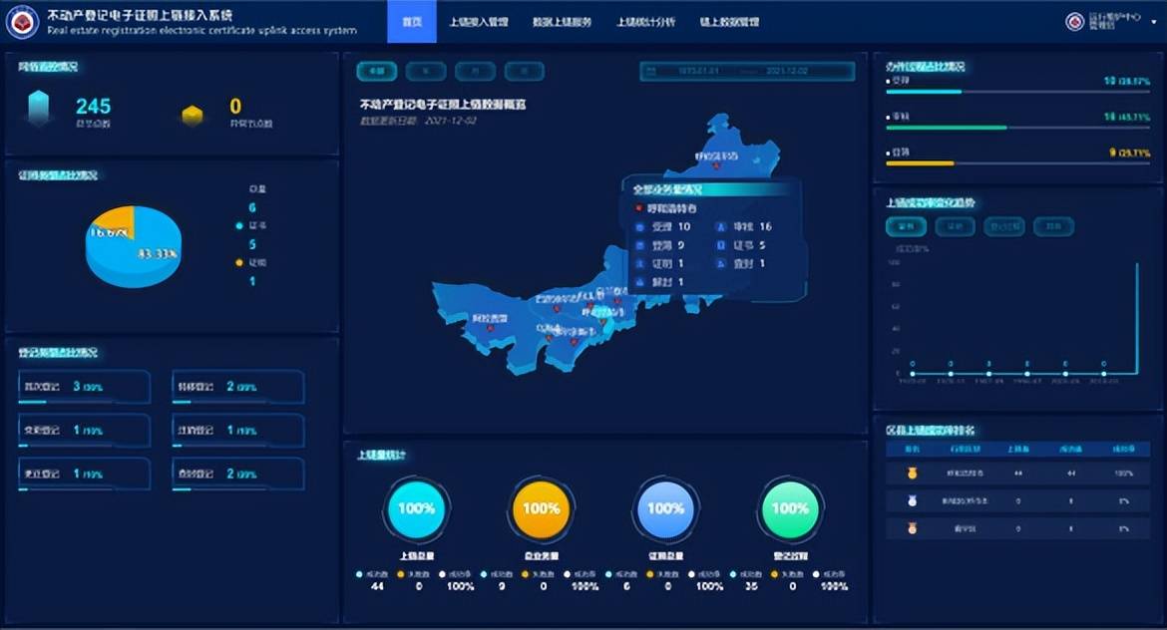Click the silver medal icon in ranking table
1167x630 pixels.
[x=911, y=500]
